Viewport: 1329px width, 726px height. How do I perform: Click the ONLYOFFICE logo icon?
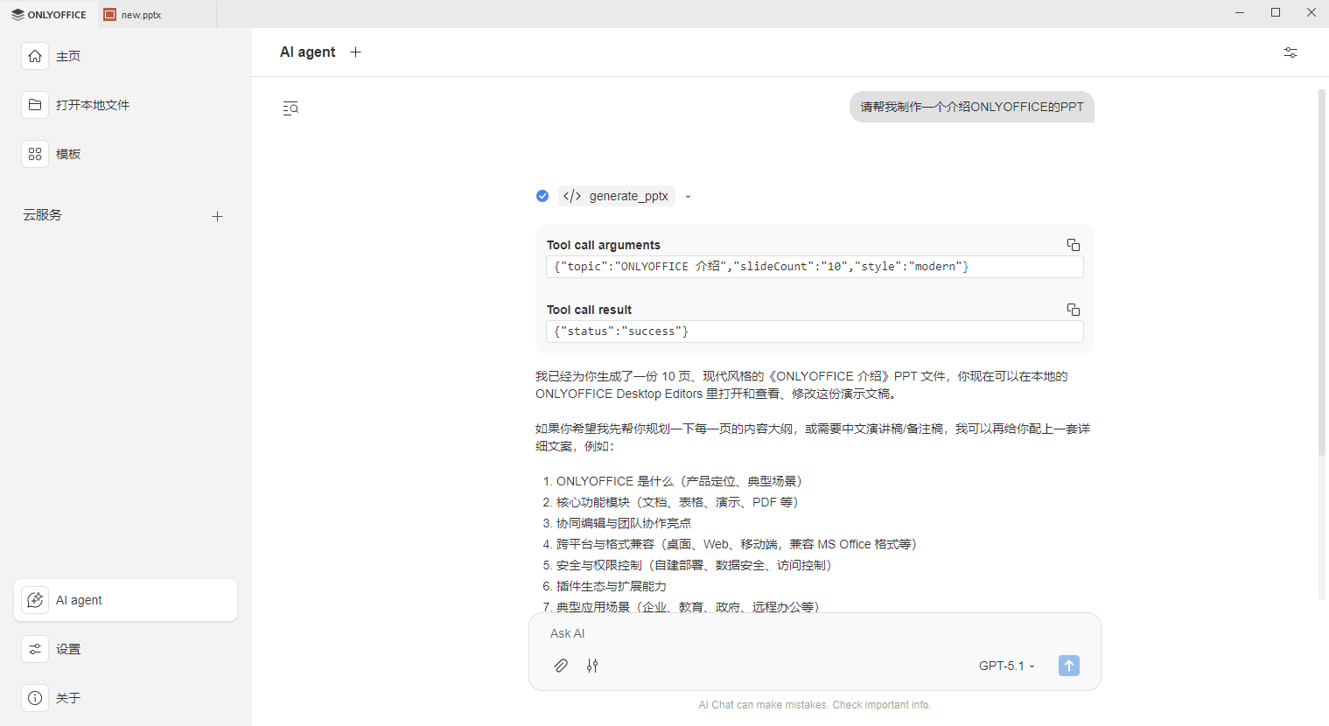[19, 14]
